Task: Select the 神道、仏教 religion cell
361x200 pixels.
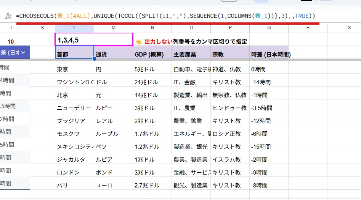Action: pos(230,67)
